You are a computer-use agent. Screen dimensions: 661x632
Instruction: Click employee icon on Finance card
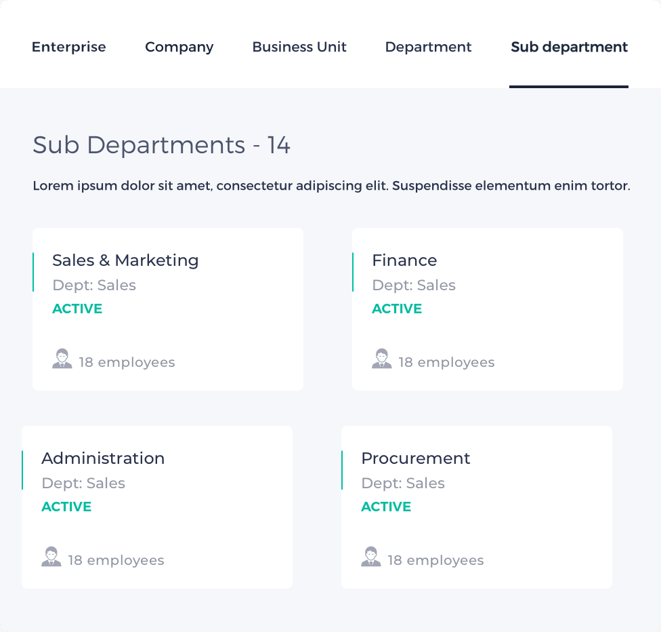[x=381, y=359]
